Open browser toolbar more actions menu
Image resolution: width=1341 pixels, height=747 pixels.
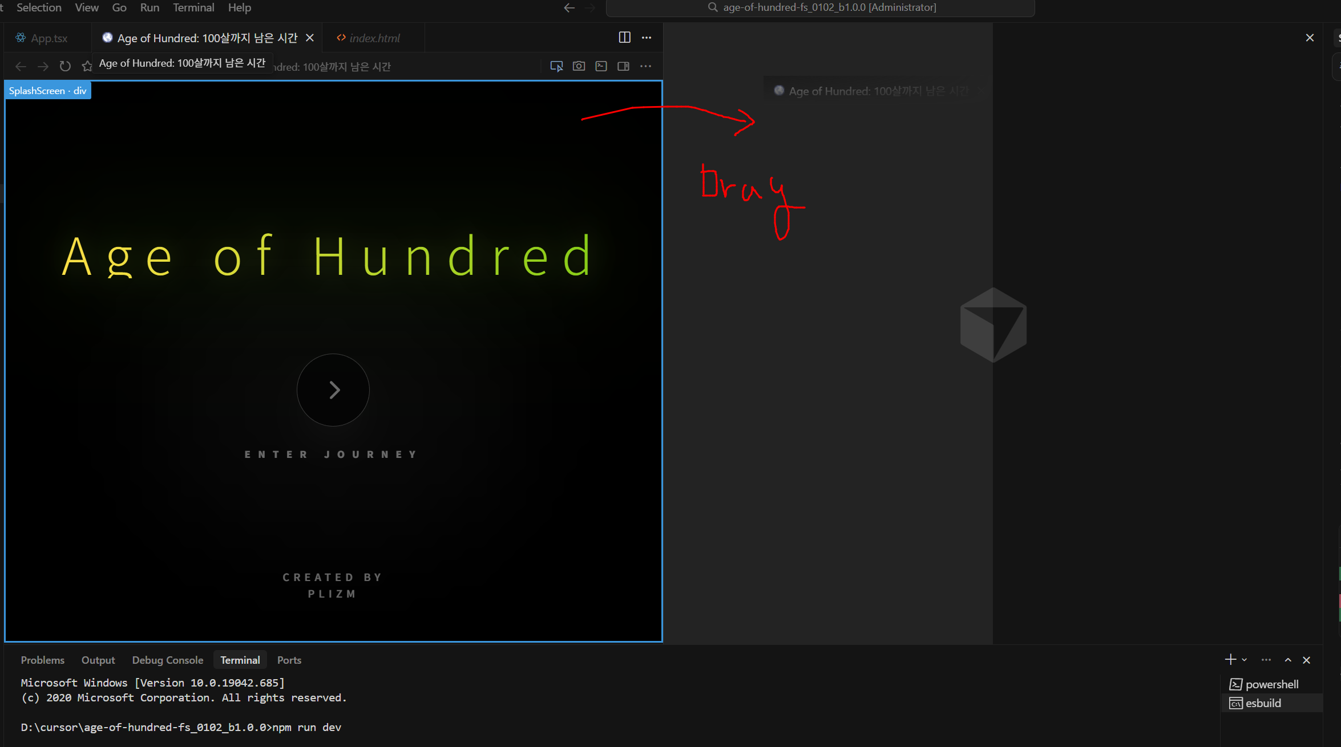point(645,66)
